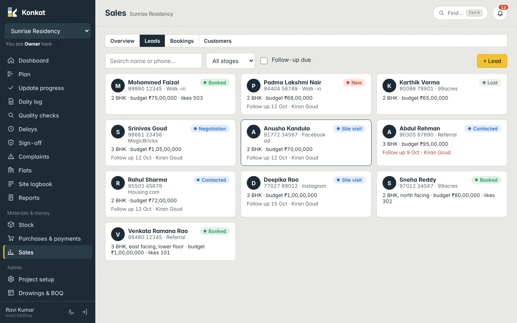Image resolution: width=517 pixels, height=323 pixels.
Task: Expand the All stages dropdown
Action: [x=231, y=61]
